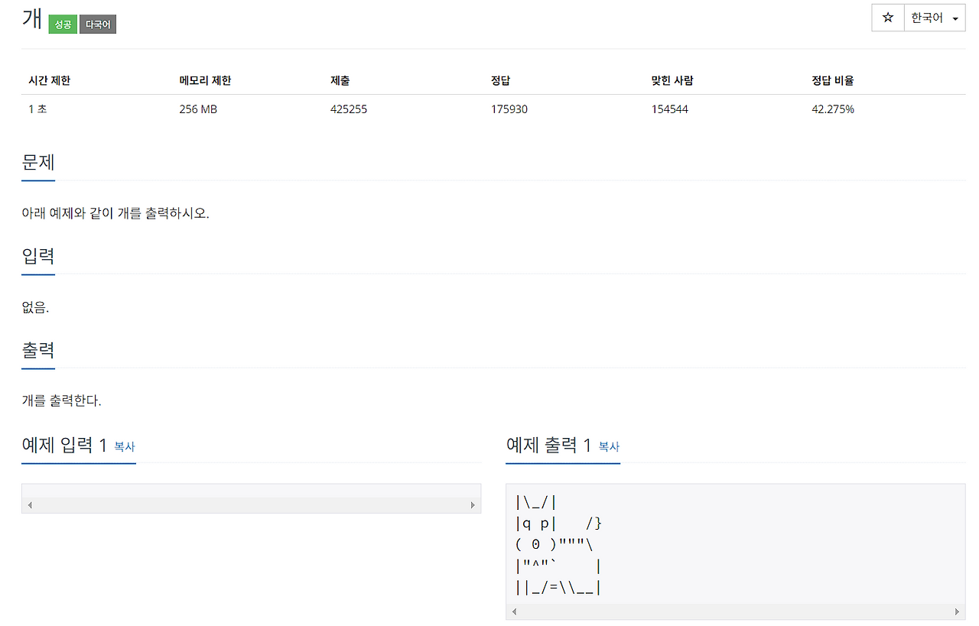The image size is (979, 626).
Task: Click the 175930 accepted answers count
Action: click(x=509, y=109)
